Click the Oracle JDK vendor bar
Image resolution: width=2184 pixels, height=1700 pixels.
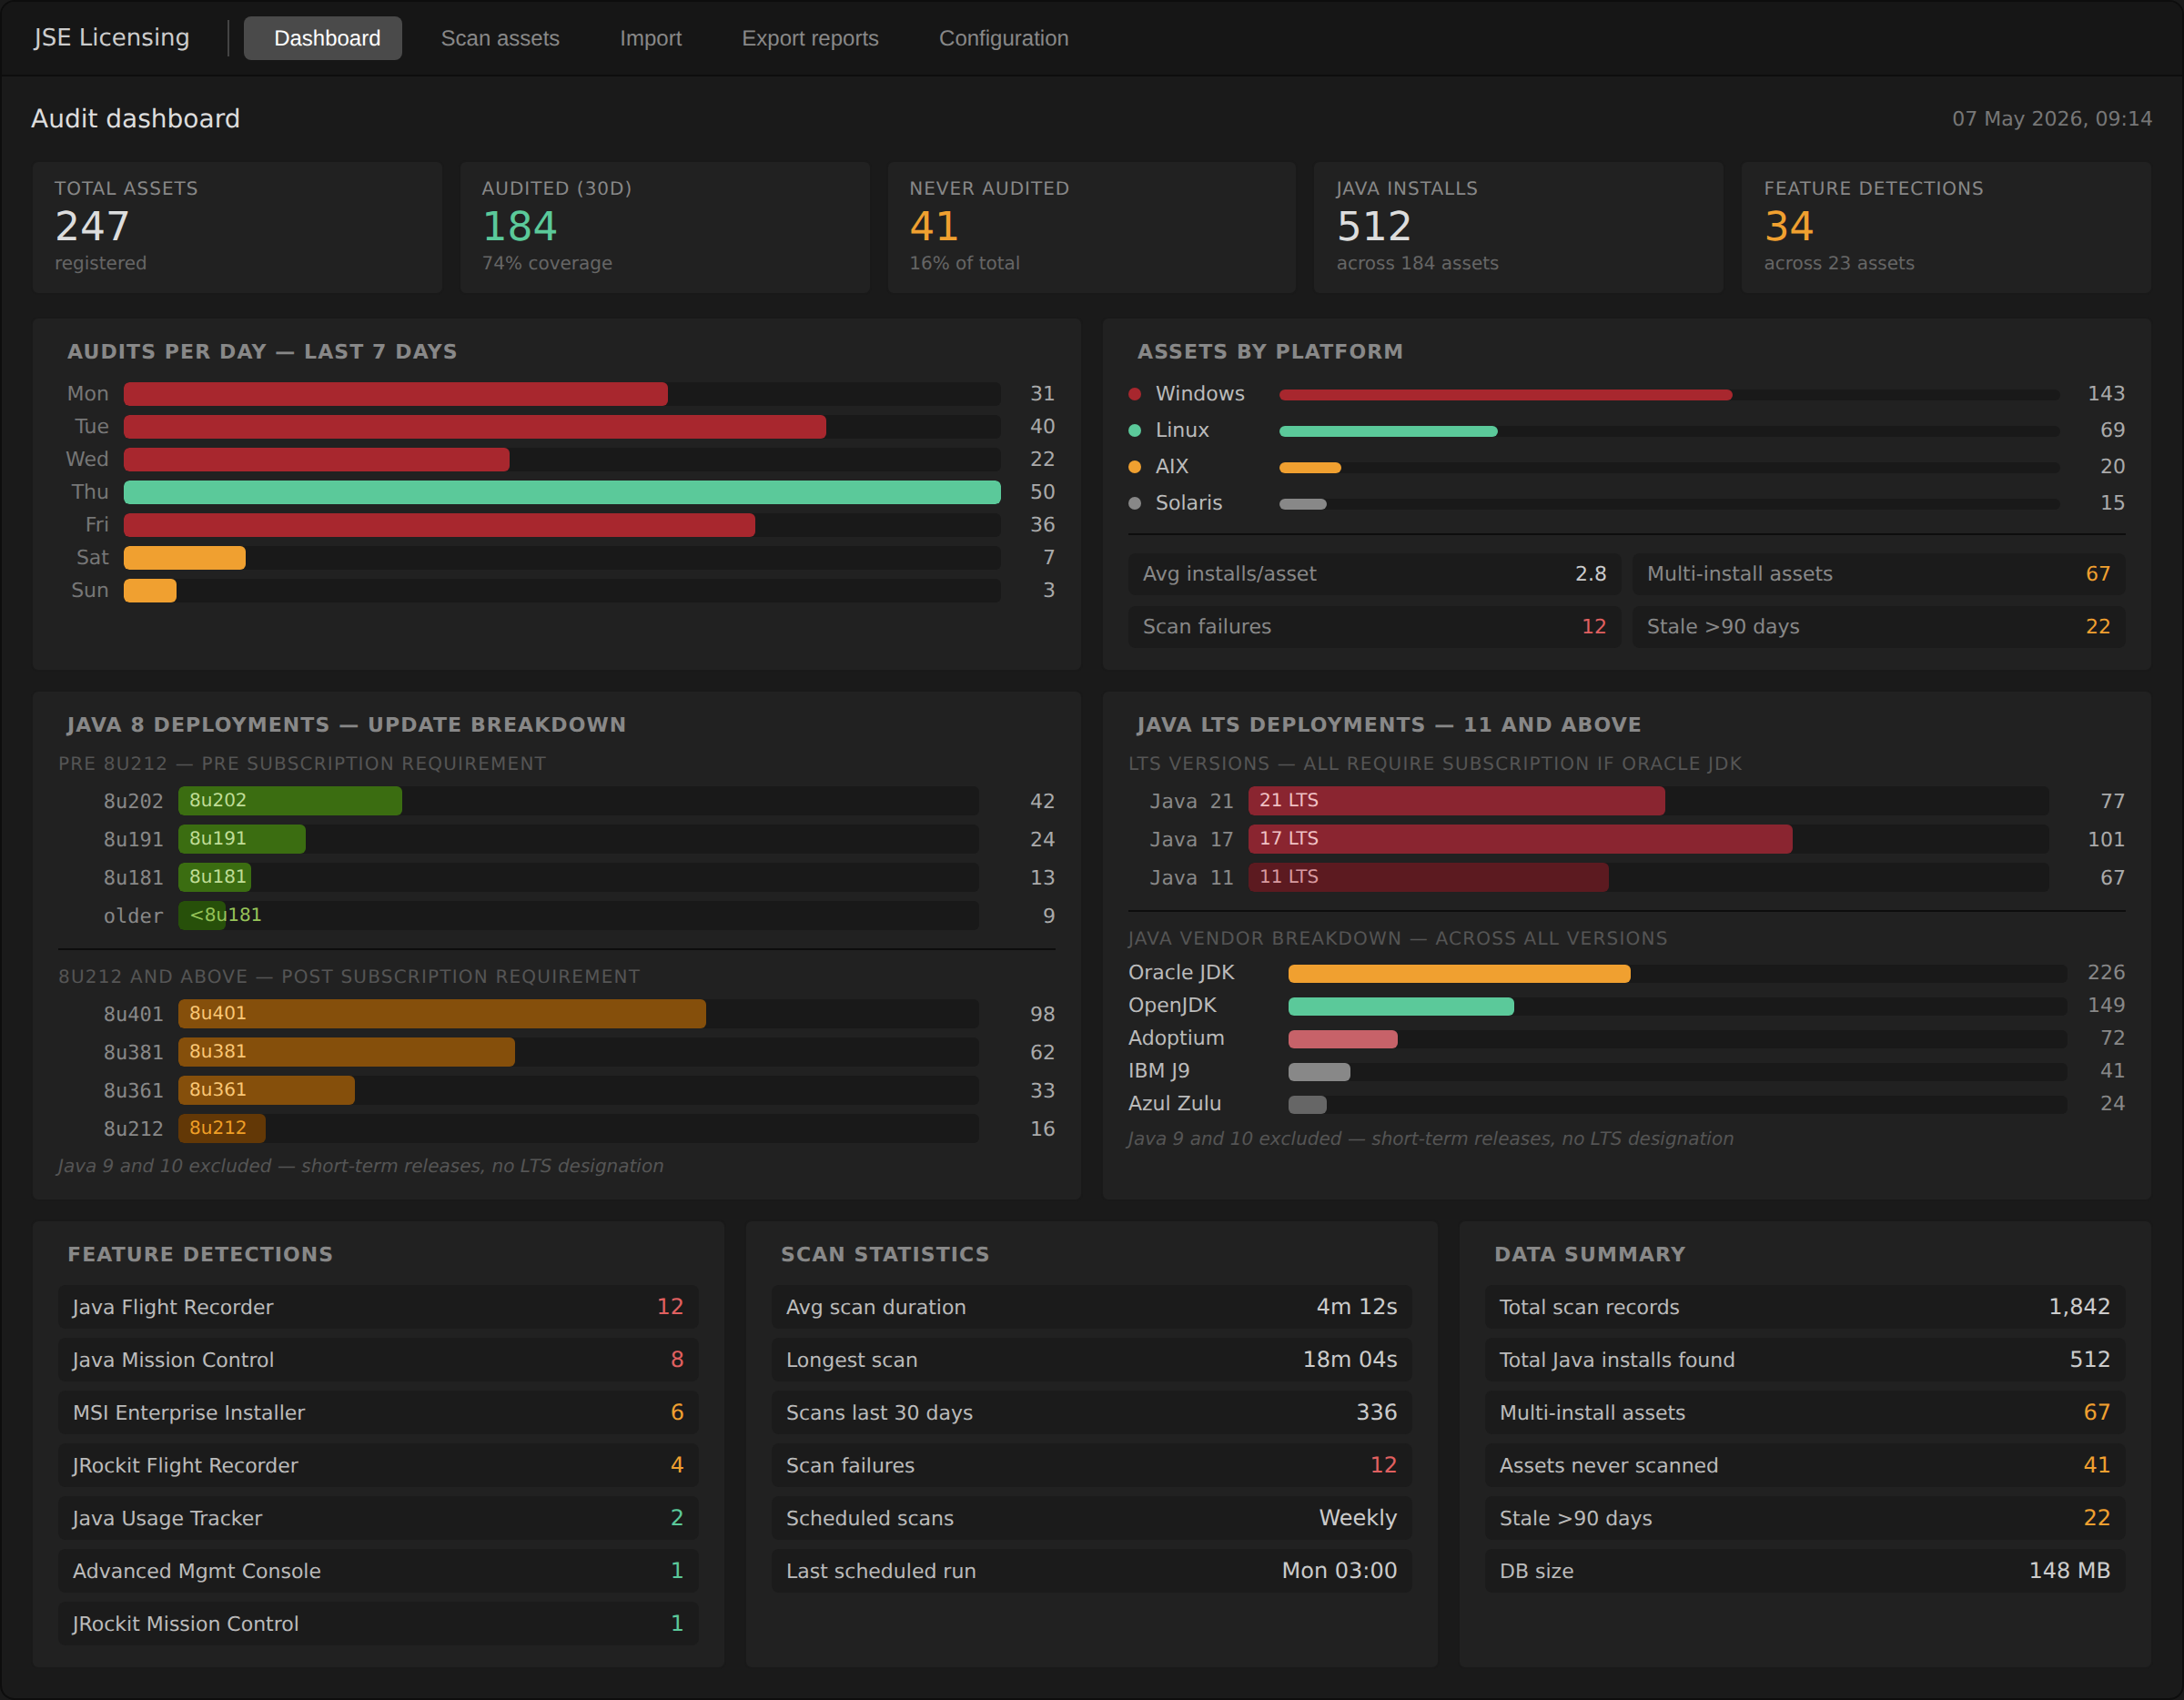point(1459,974)
